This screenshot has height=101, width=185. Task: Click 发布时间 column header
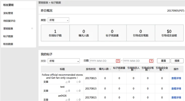91,69
